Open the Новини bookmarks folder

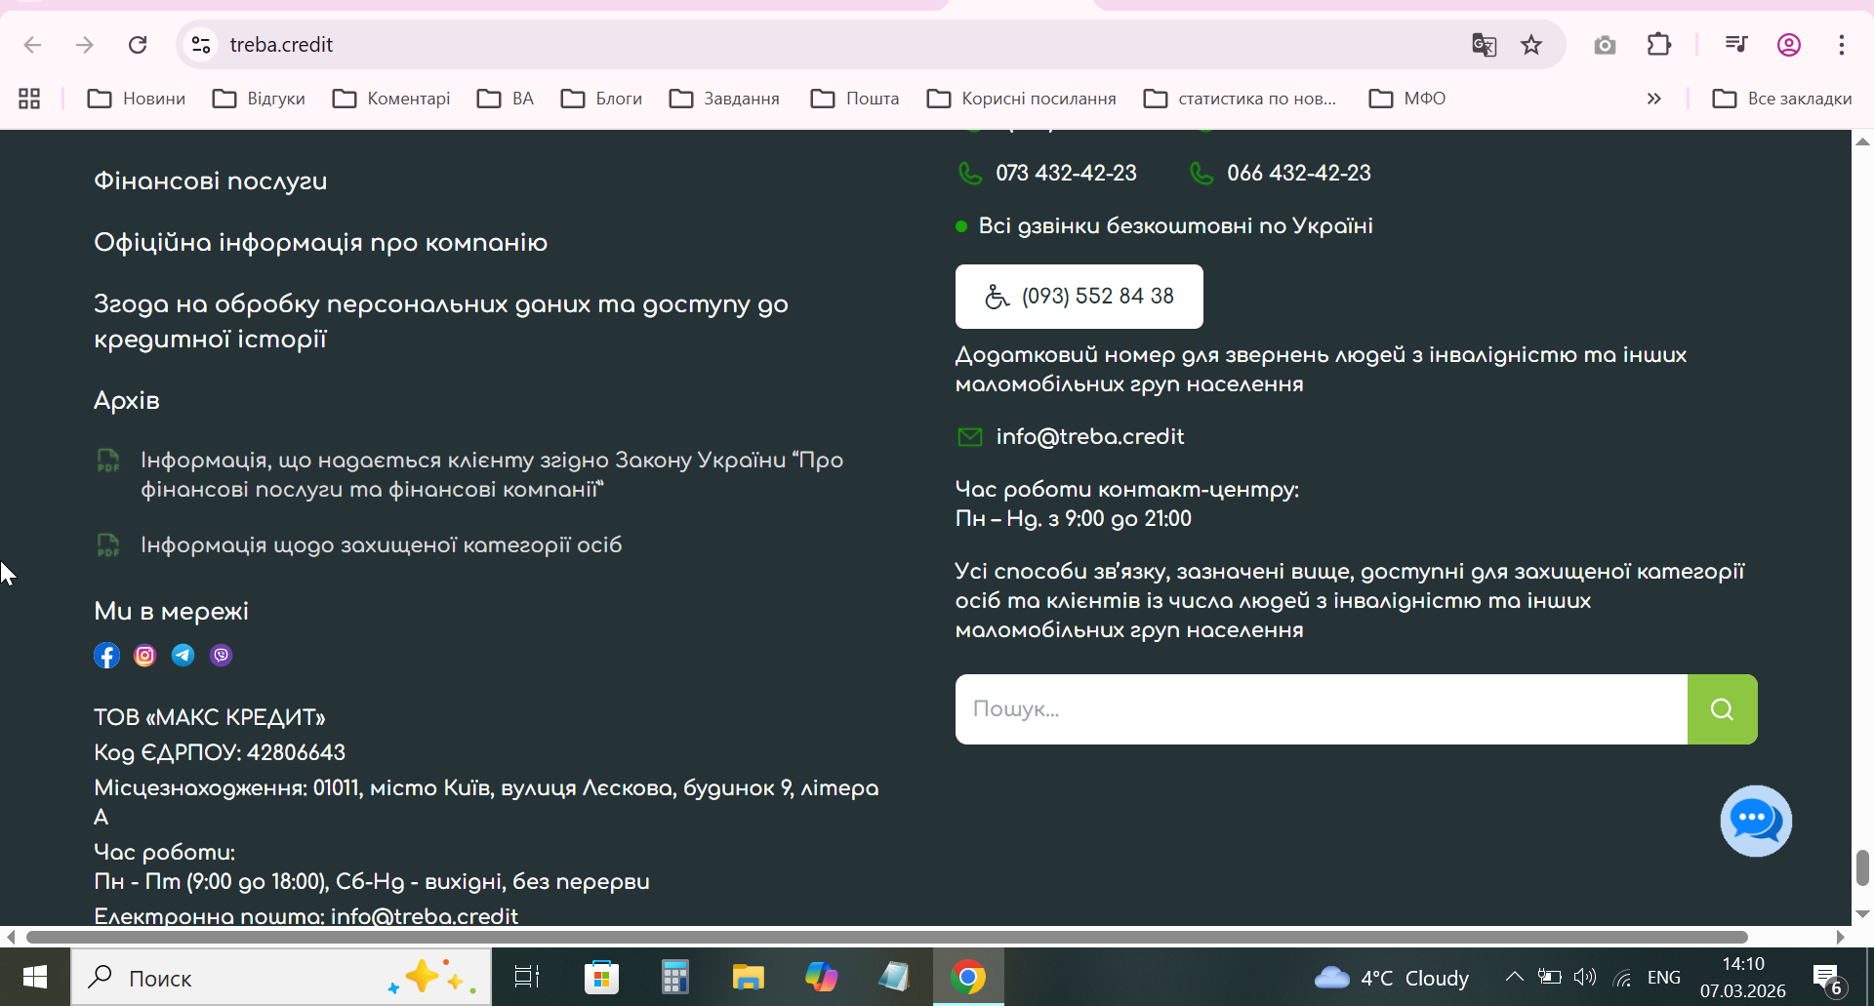coord(137,99)
